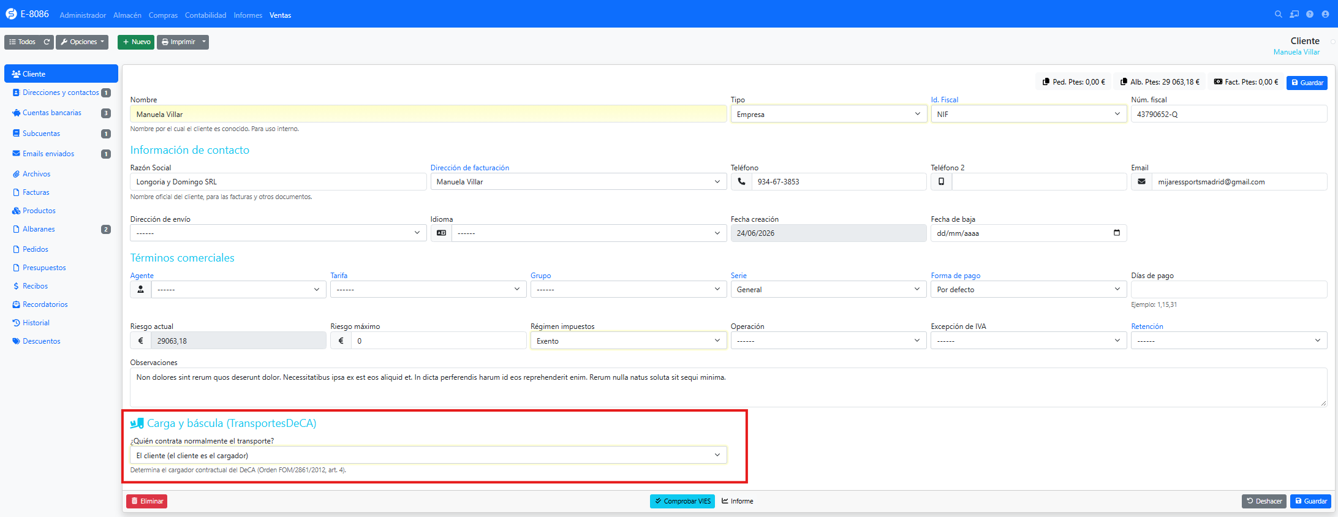The height and width of the screenshot is (517, 1338).
Task: Click the Días de pago field
Action: 1229,289
